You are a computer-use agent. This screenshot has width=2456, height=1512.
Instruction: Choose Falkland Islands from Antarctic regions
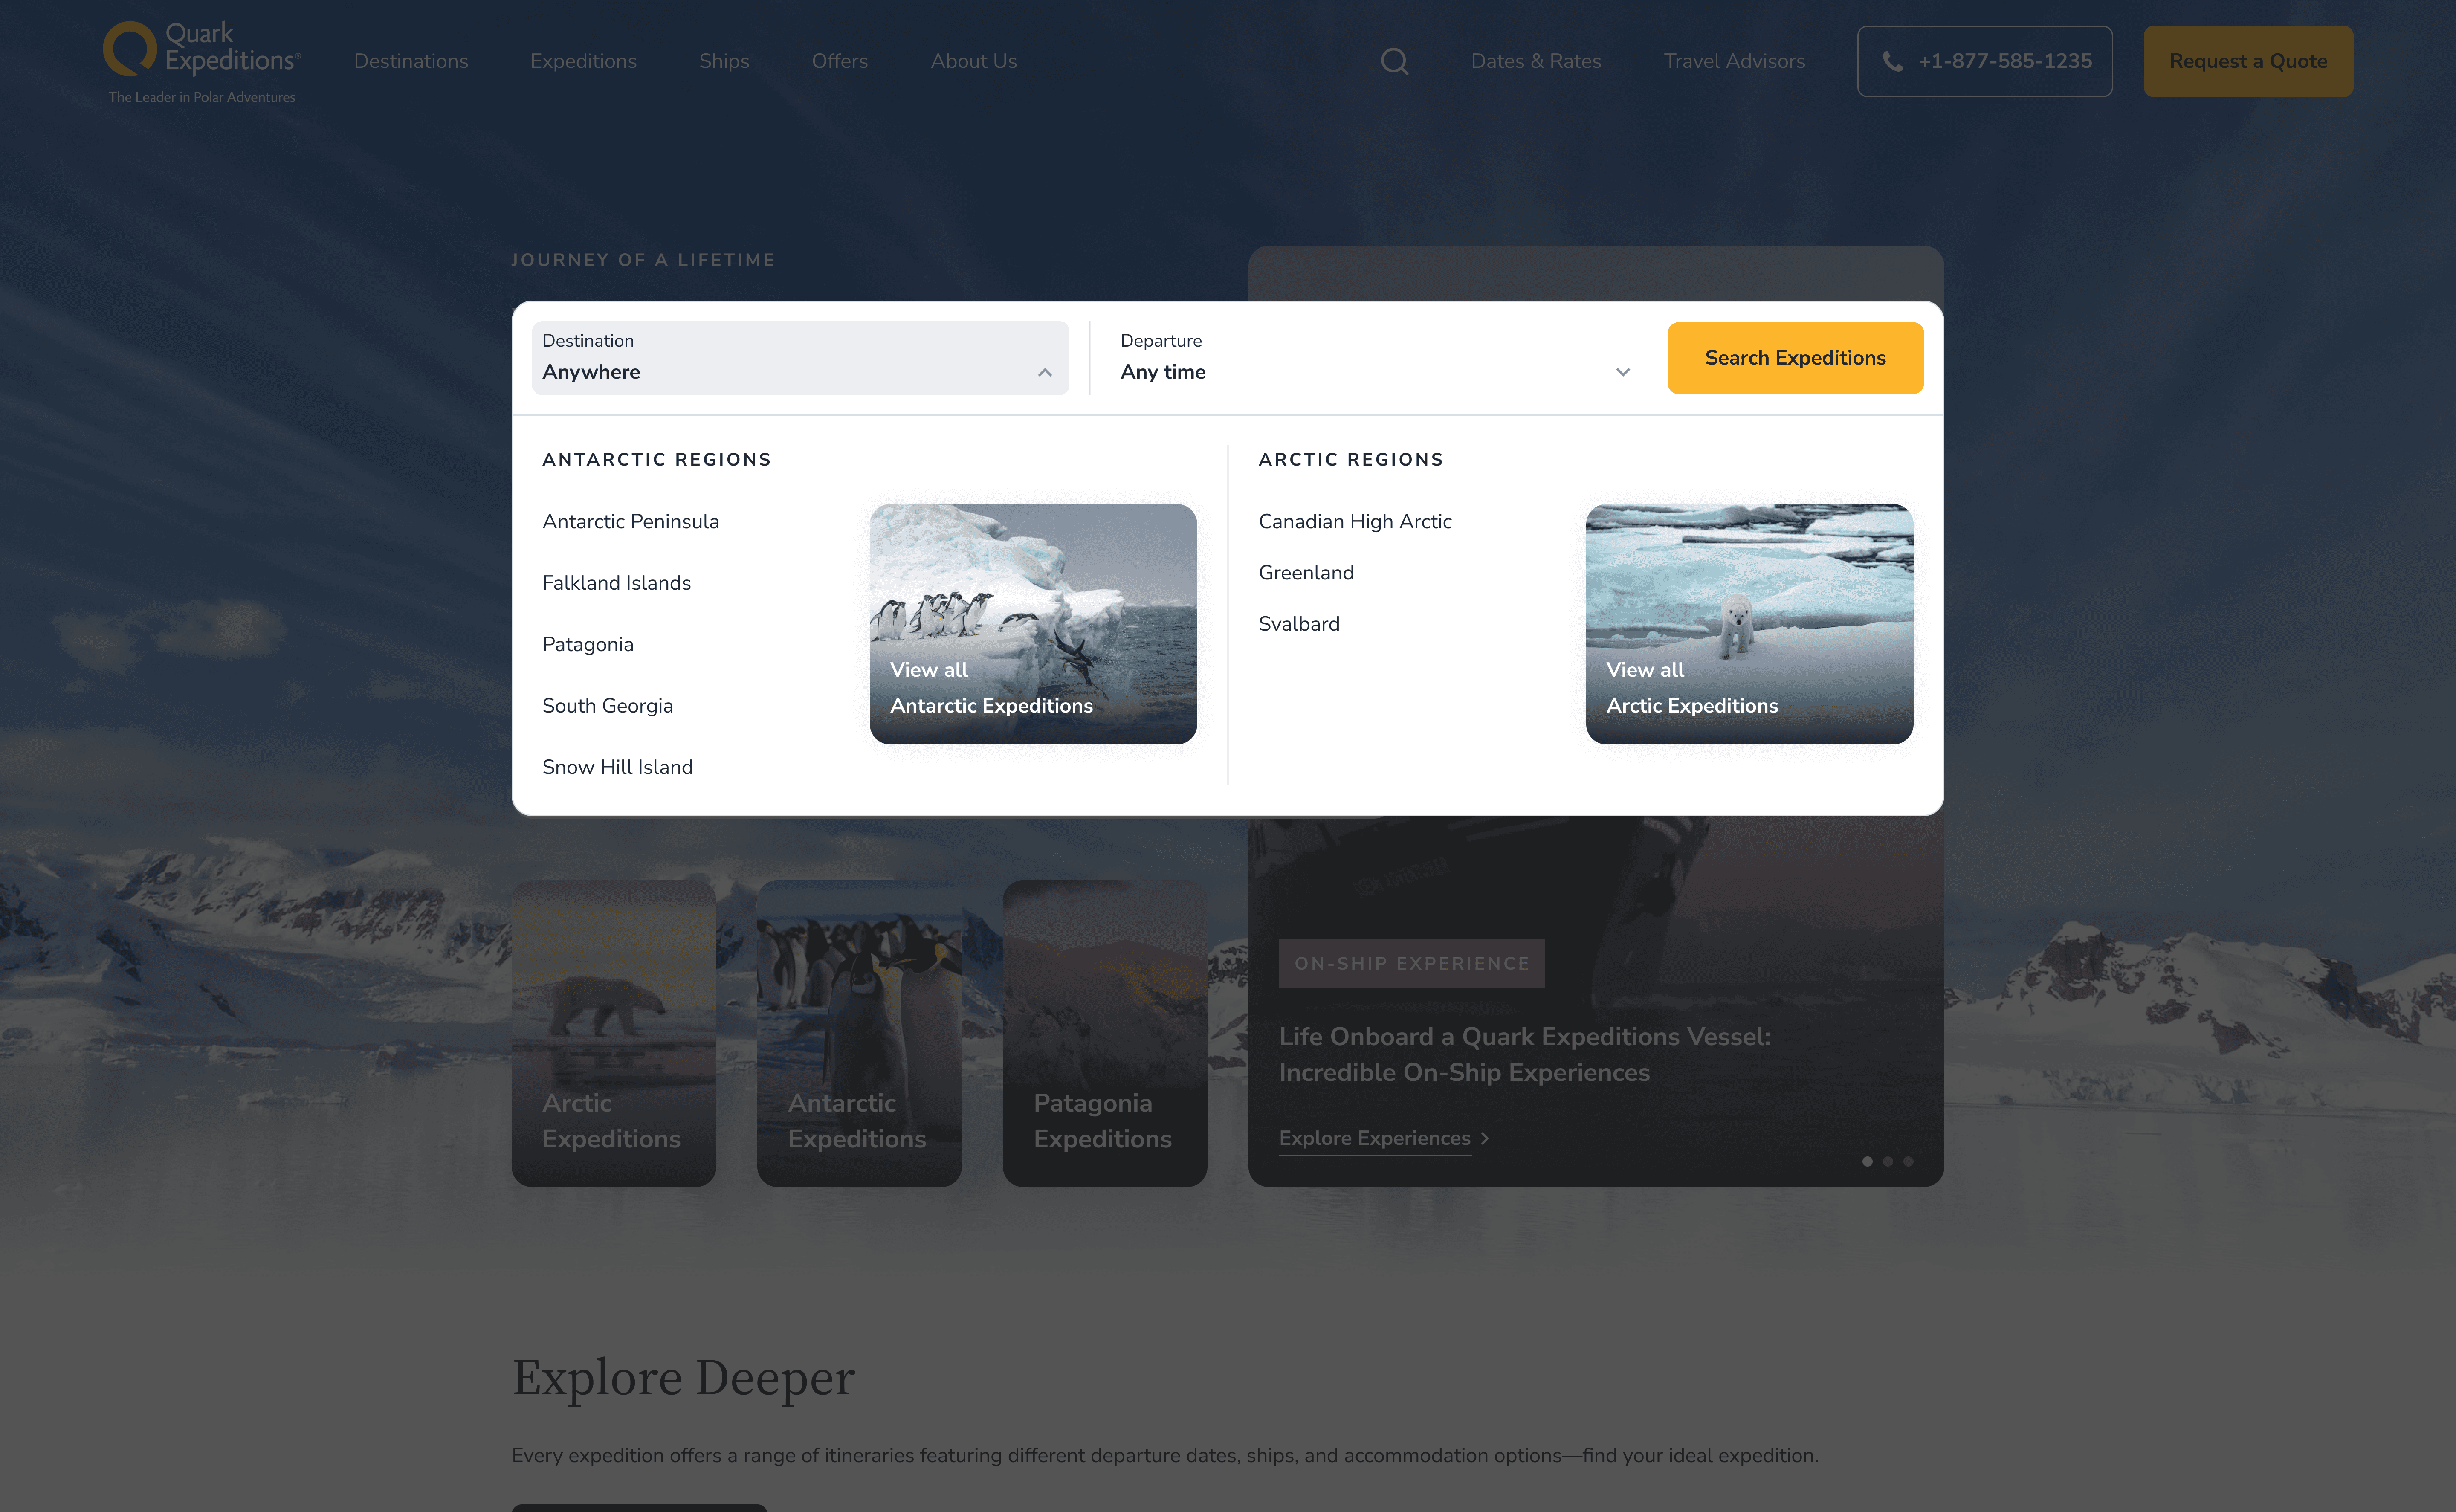tap(616, 583)
